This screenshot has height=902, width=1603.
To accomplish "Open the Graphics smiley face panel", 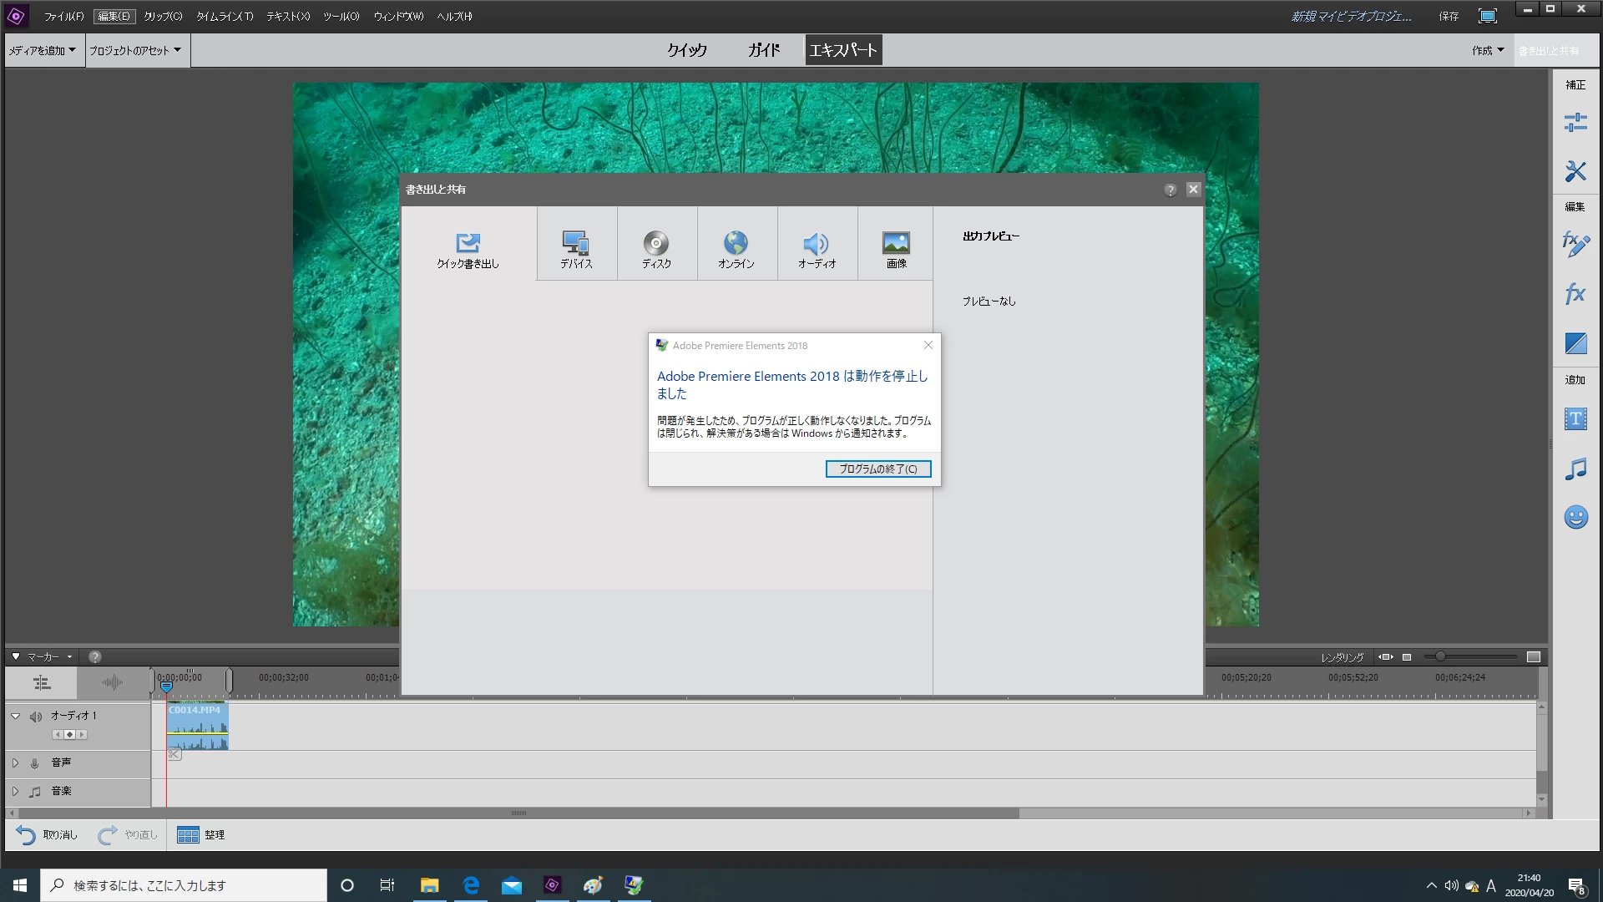I will point(1575,517).
